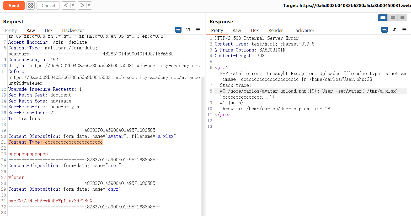The image size is (411, 216).
Task: Expand the forward history dropdown arrow
Action: click(x=89, y=5)
